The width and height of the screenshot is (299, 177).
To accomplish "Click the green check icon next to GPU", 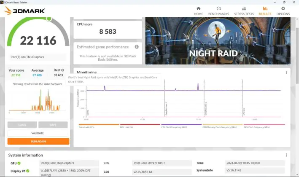I will pos(19,163).
